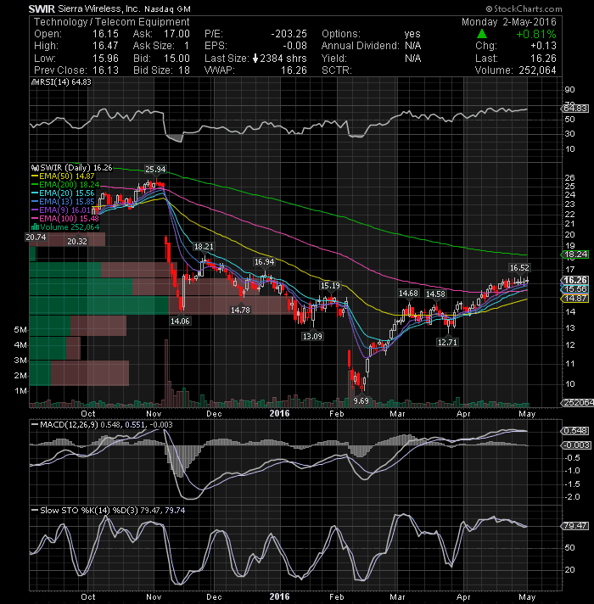Click the EMA(13) 15.85 legend entry
The image size is (594, 604).
pyautogui.click(x=63, y=201)
